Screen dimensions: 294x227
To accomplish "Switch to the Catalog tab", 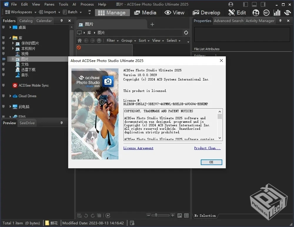I will (x=26, y=21).
